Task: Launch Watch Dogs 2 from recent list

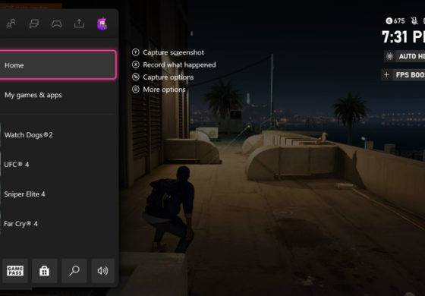Action: [x=58, y=135]
